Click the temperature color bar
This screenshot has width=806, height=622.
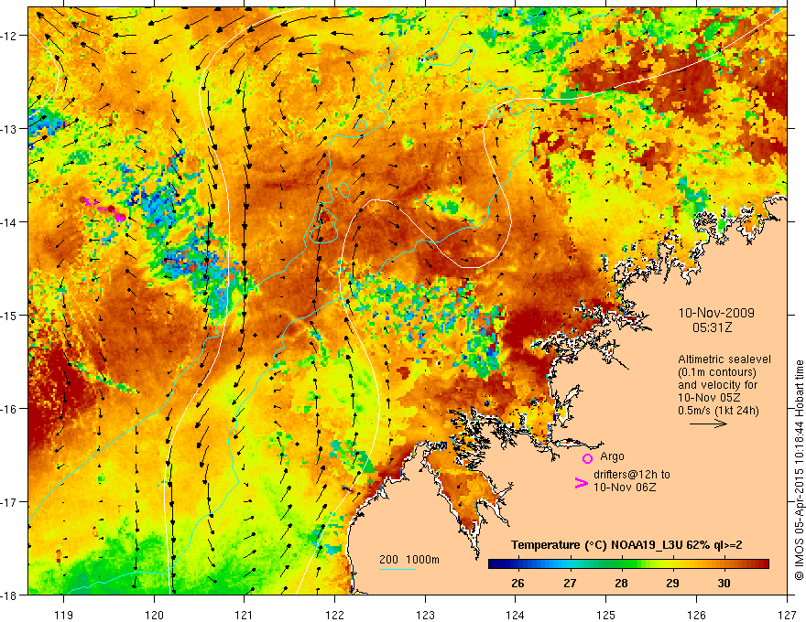[x=628, y=564]
